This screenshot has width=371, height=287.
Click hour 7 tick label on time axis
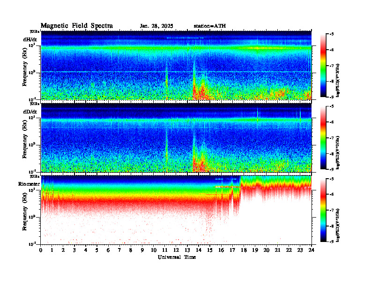pyautogui.click(x=119, y=250)
